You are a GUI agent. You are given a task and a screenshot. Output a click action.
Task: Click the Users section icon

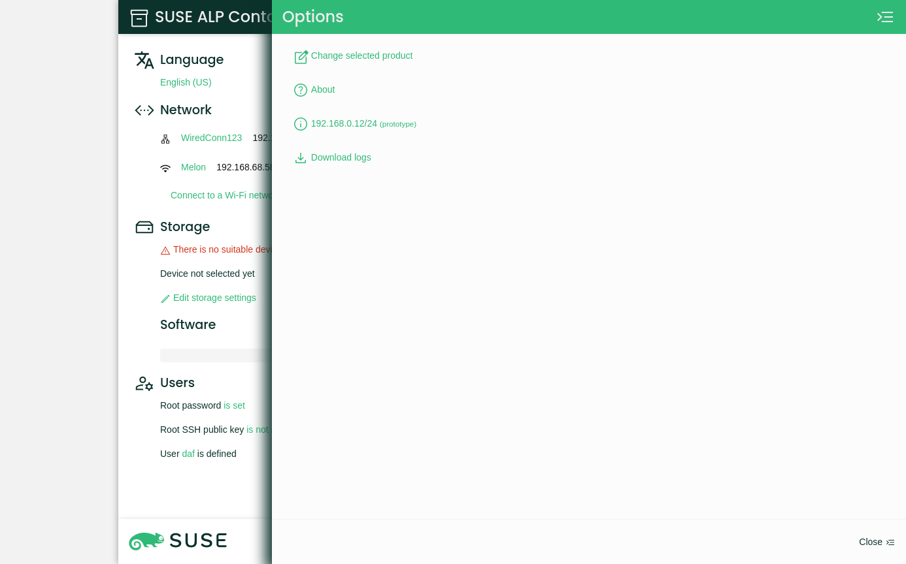click(144, 383)
